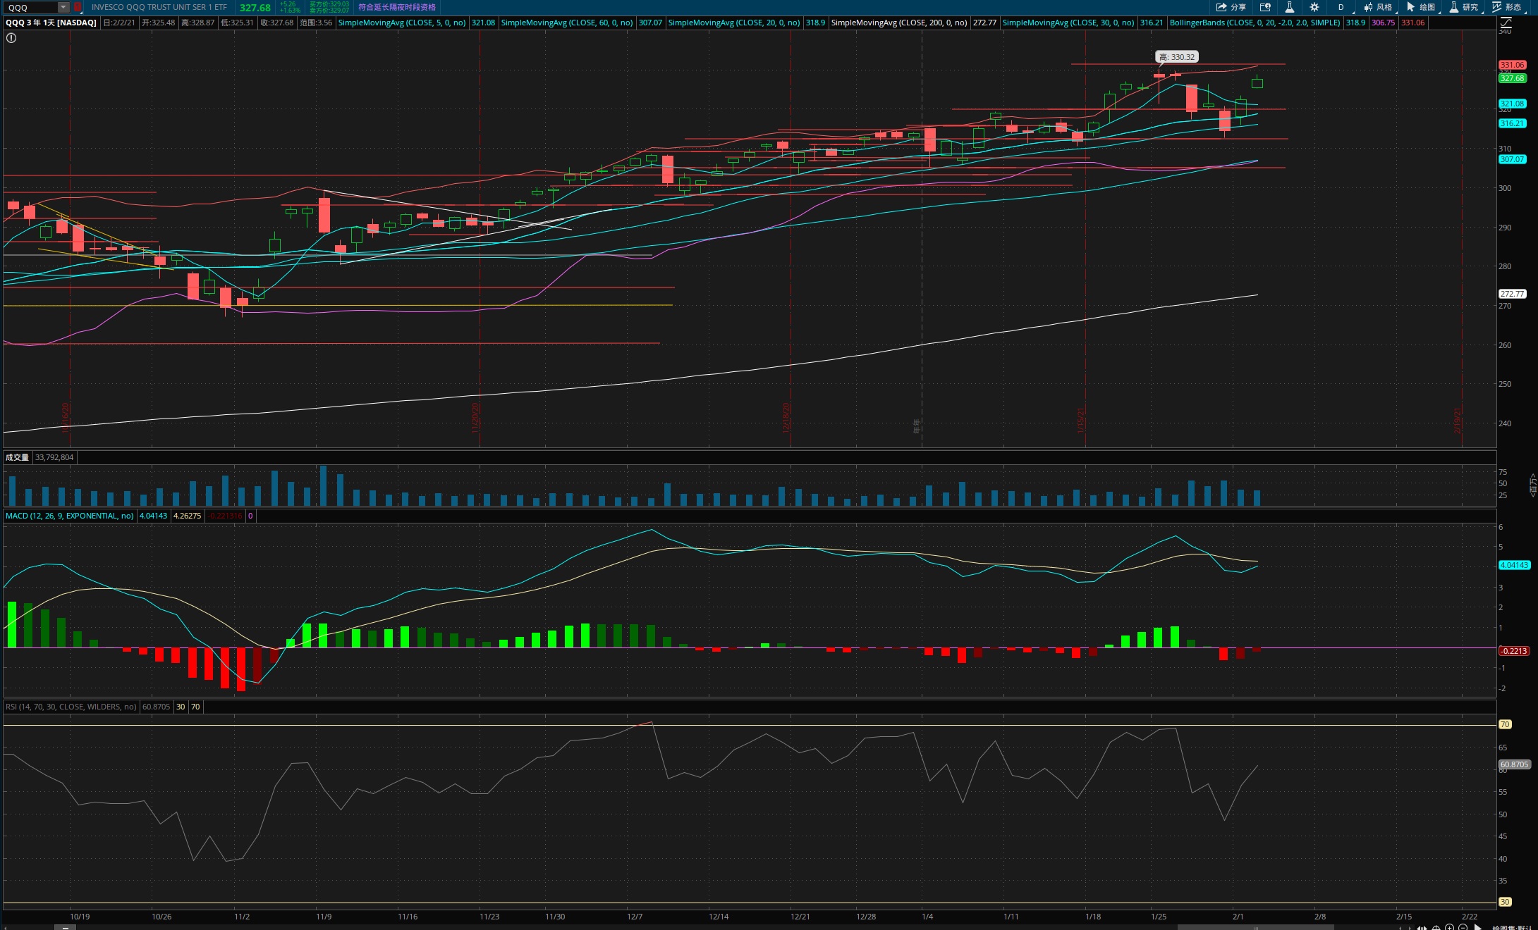Screen dimensions: 1538x930
Task: Select SimpleMovingAvg (CLOSE, 30, 0, no) label
Action: [1068, 23]
